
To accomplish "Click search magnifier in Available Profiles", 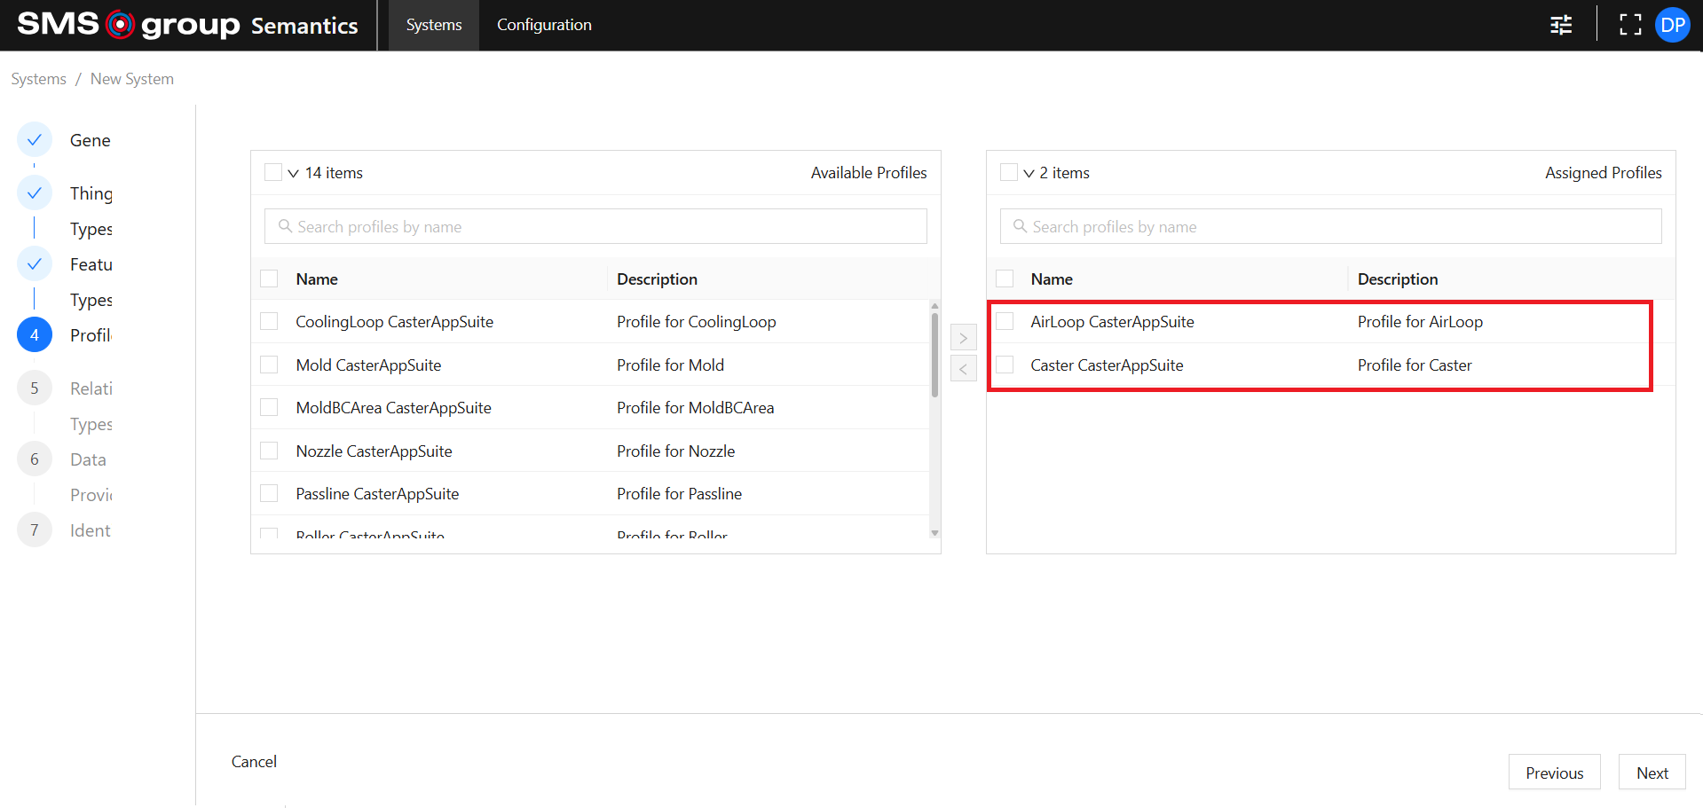I will click(285, 226).
